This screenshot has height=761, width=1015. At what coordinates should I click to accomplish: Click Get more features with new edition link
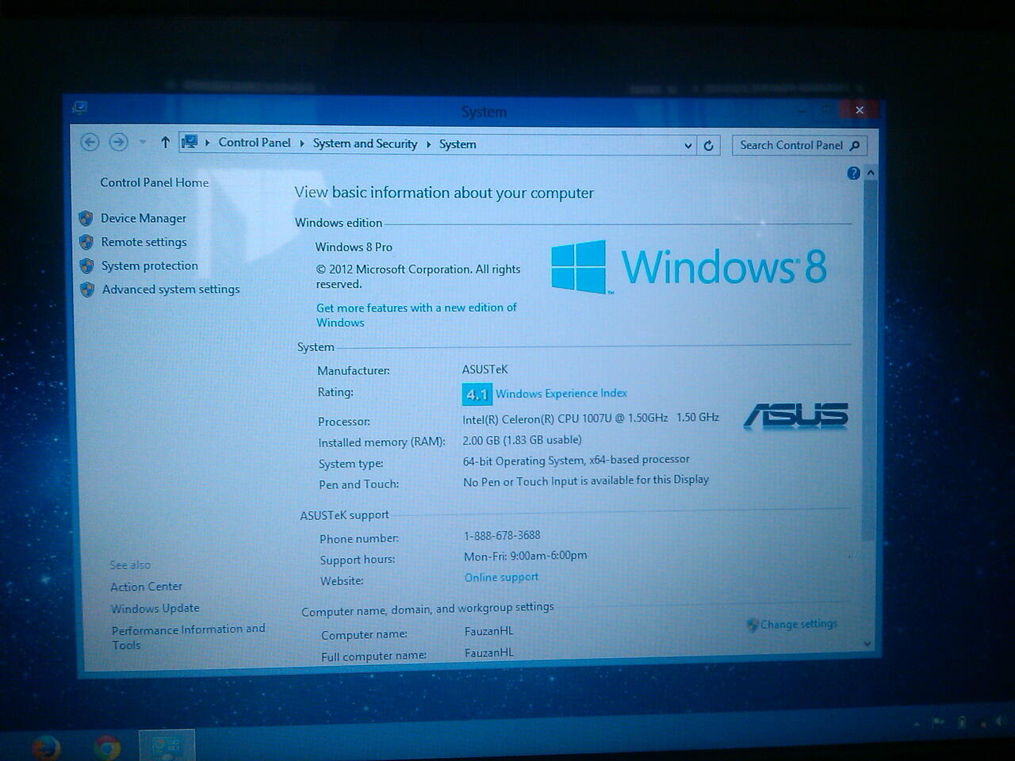tap(416, 315)
